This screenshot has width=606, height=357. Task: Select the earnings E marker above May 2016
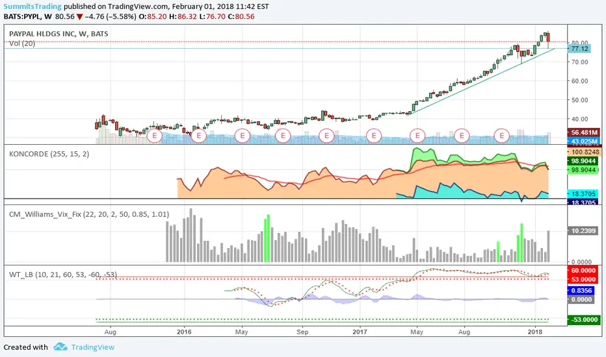tap(243, 136)
